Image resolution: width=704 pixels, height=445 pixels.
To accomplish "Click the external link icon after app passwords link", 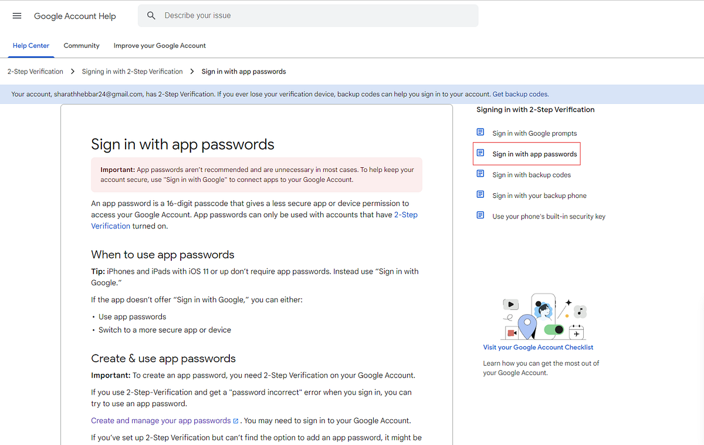I will 236,420.
